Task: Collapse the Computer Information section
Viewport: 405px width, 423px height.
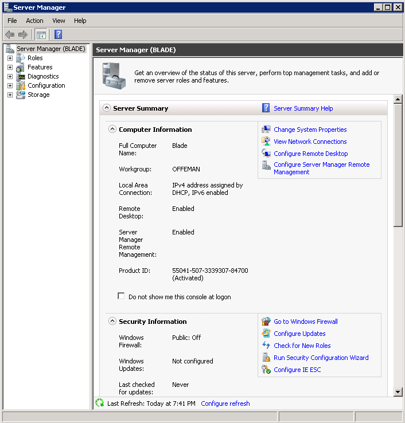Action: [112, 129]
